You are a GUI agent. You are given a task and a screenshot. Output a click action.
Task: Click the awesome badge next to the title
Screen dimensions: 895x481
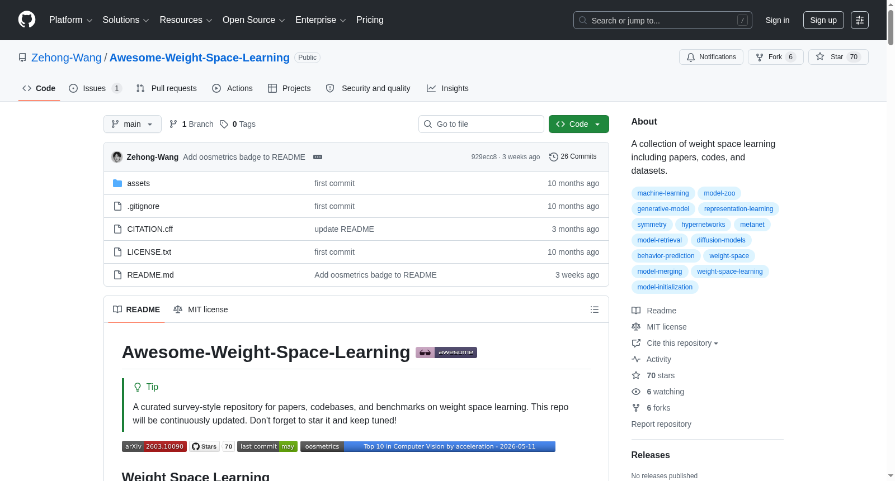click(446, 353)
